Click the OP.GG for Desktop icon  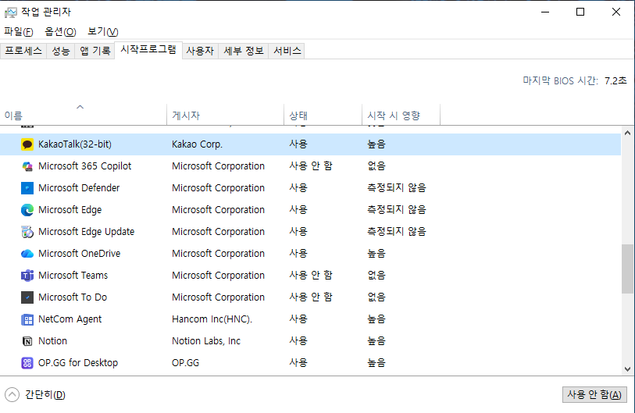(27, 363)
